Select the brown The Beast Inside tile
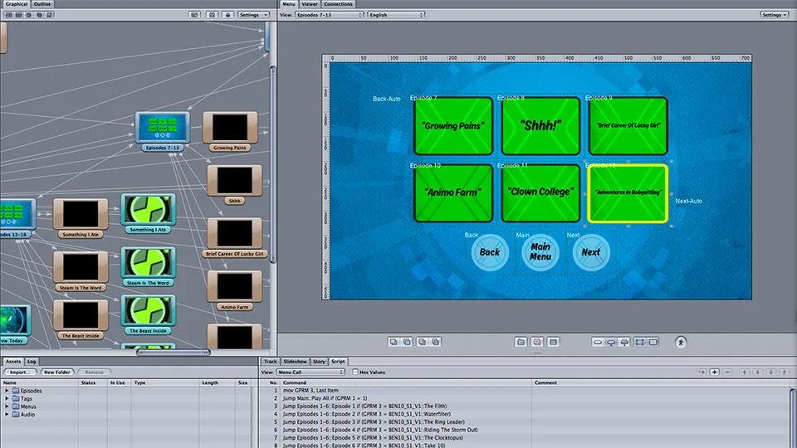 tap(81, 319)
